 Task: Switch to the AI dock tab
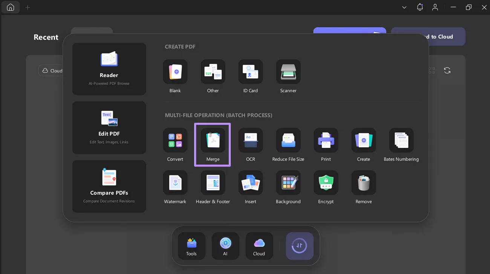(225, 246)
